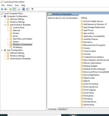The image size is (109, 116).
Task: Select the Network tree item label
Action: coord(16,30)
